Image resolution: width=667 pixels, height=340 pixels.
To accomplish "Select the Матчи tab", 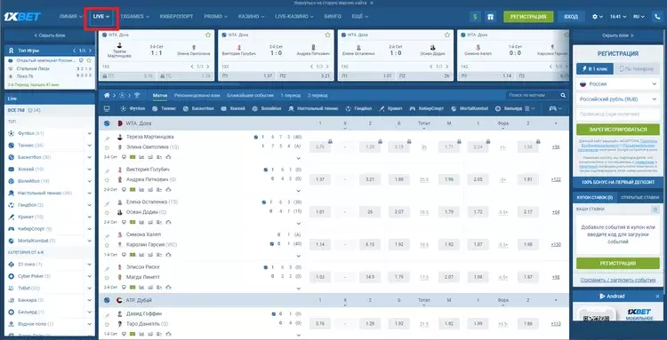I will click(160, 96).
